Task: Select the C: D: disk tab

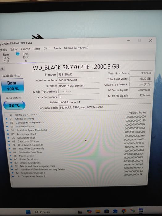Action: (x=6, y=58)
